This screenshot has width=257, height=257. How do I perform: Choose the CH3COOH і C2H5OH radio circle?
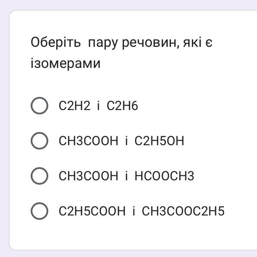point(39,141)
